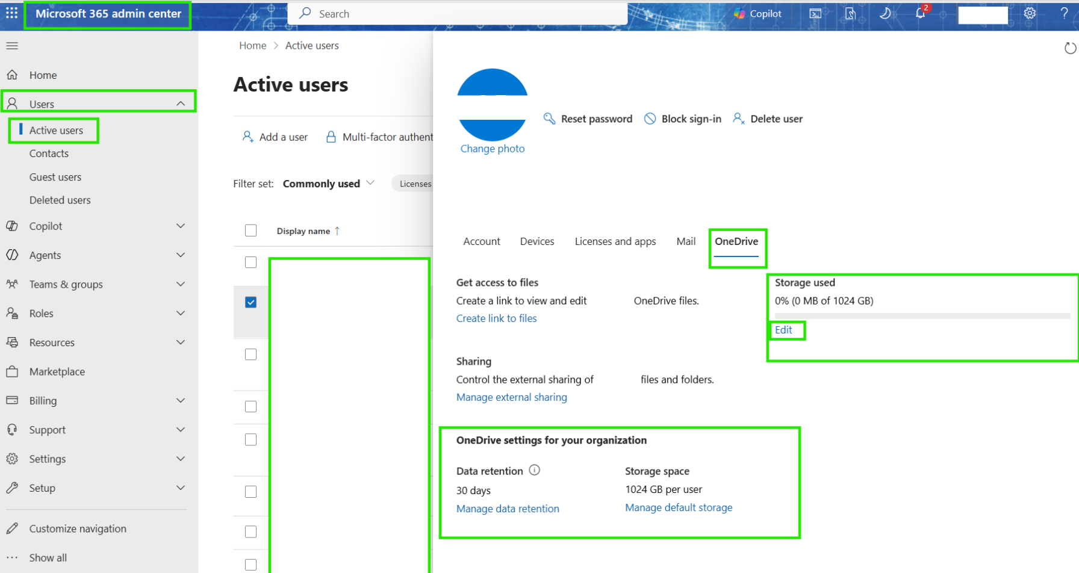This screenshot has height=573, width=1079.
Task: Toggle the select-all checkbox beside Display name
Action: [251, 231]
